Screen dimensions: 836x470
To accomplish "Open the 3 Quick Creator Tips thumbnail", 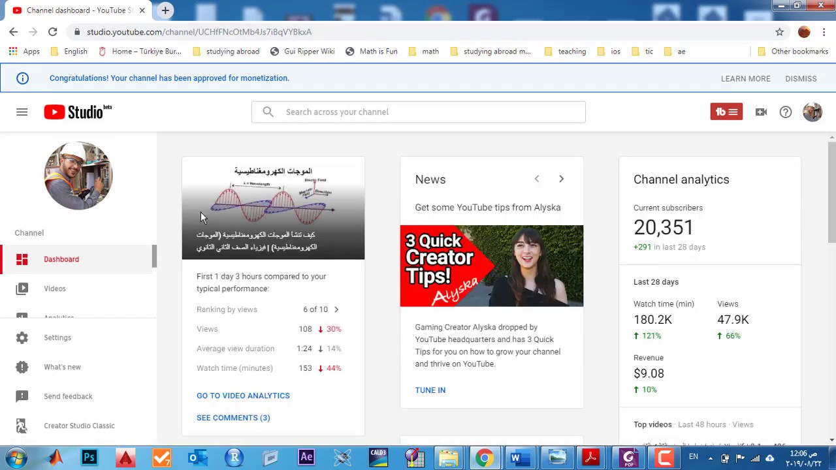I will 492,266.
